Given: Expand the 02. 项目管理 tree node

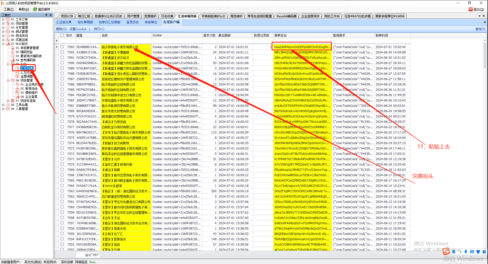Looking at the screenshot, I should click(x=3, y=24).
